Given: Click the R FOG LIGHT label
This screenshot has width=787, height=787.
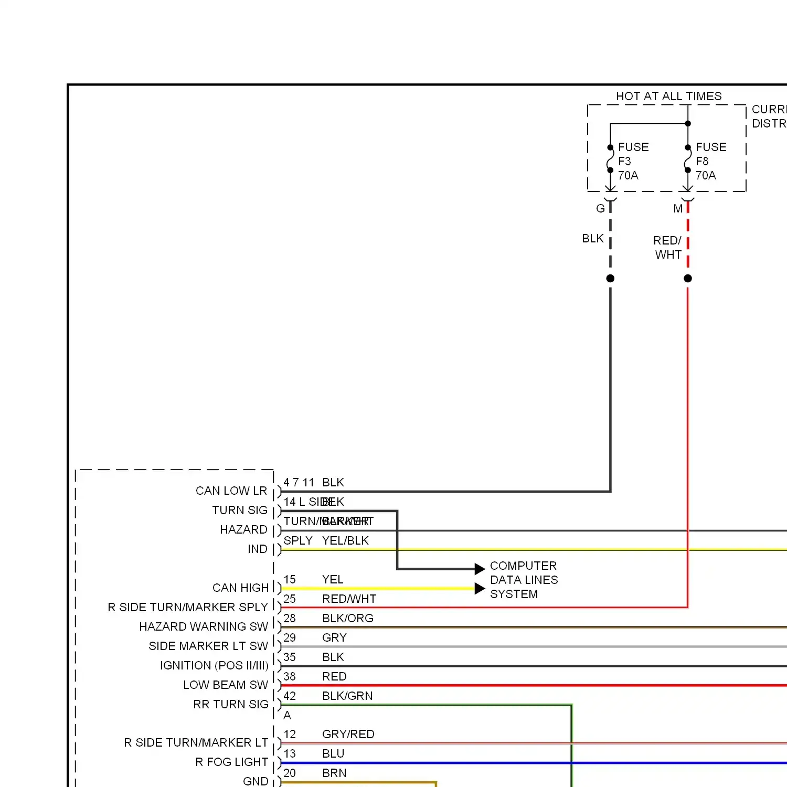Looking at the screenshot, I should pyautogui.click(x=232, y=762).
